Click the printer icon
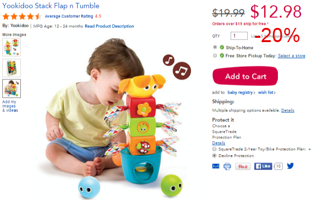Image resolution: width=311 pixels, height=200 pixels. (227, 166)
